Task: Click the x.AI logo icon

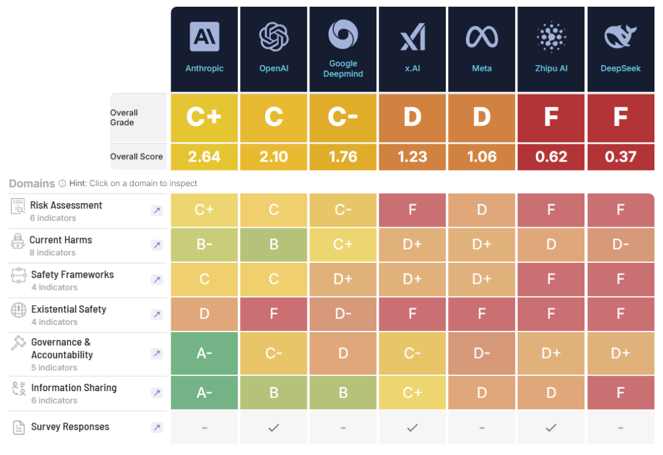Action: click(413, 38)
